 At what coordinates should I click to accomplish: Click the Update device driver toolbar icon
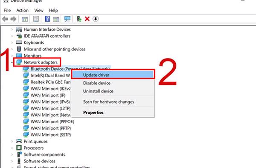[79, 19]
